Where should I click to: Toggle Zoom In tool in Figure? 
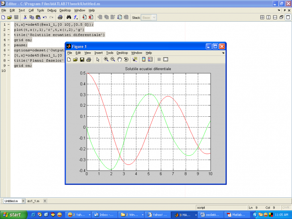106,60
